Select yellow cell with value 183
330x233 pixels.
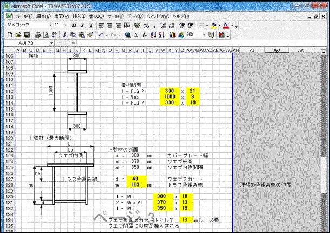click(x=137, y=184)
